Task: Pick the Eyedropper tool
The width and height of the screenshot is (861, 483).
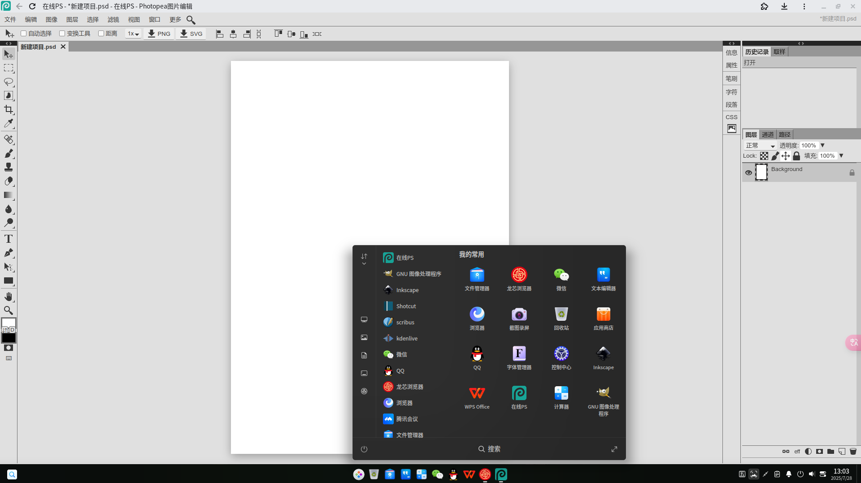Action: click(9, 124)
